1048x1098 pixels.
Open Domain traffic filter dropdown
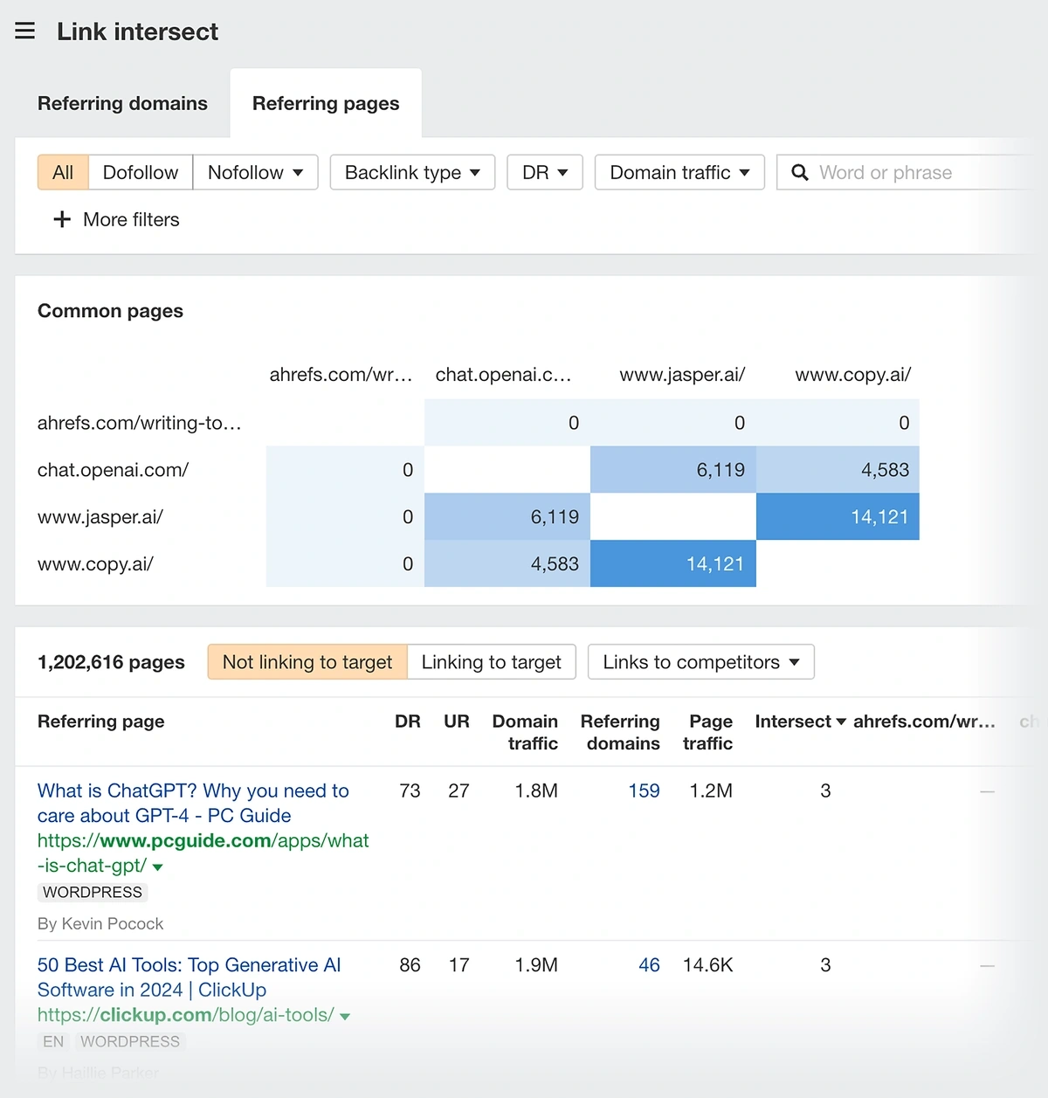click(679, 172)
